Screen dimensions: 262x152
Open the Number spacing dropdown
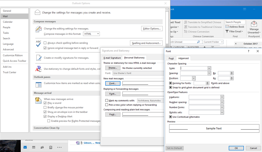coord(222,102)
